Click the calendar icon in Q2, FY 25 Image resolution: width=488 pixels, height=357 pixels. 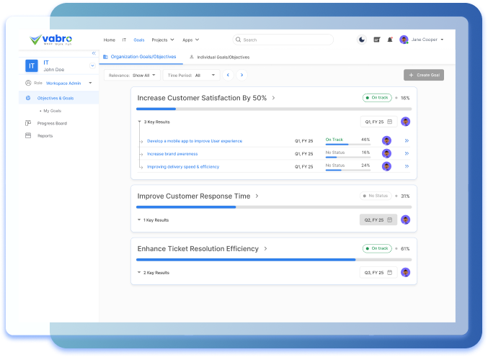coord(390,220)
